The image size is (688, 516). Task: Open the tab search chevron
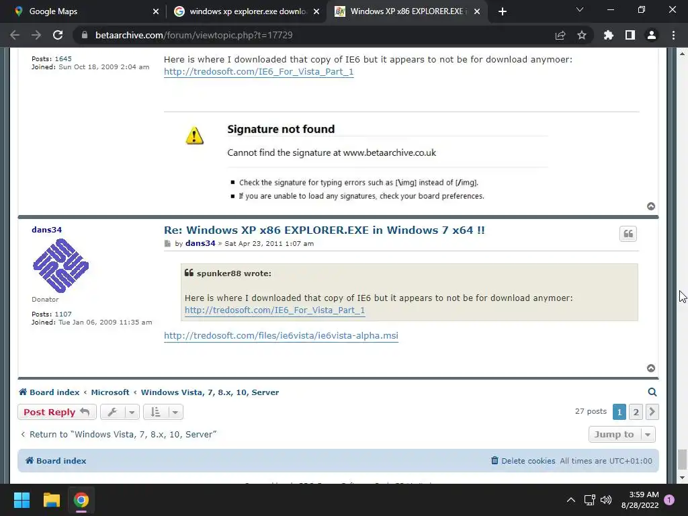pos(580,9)
